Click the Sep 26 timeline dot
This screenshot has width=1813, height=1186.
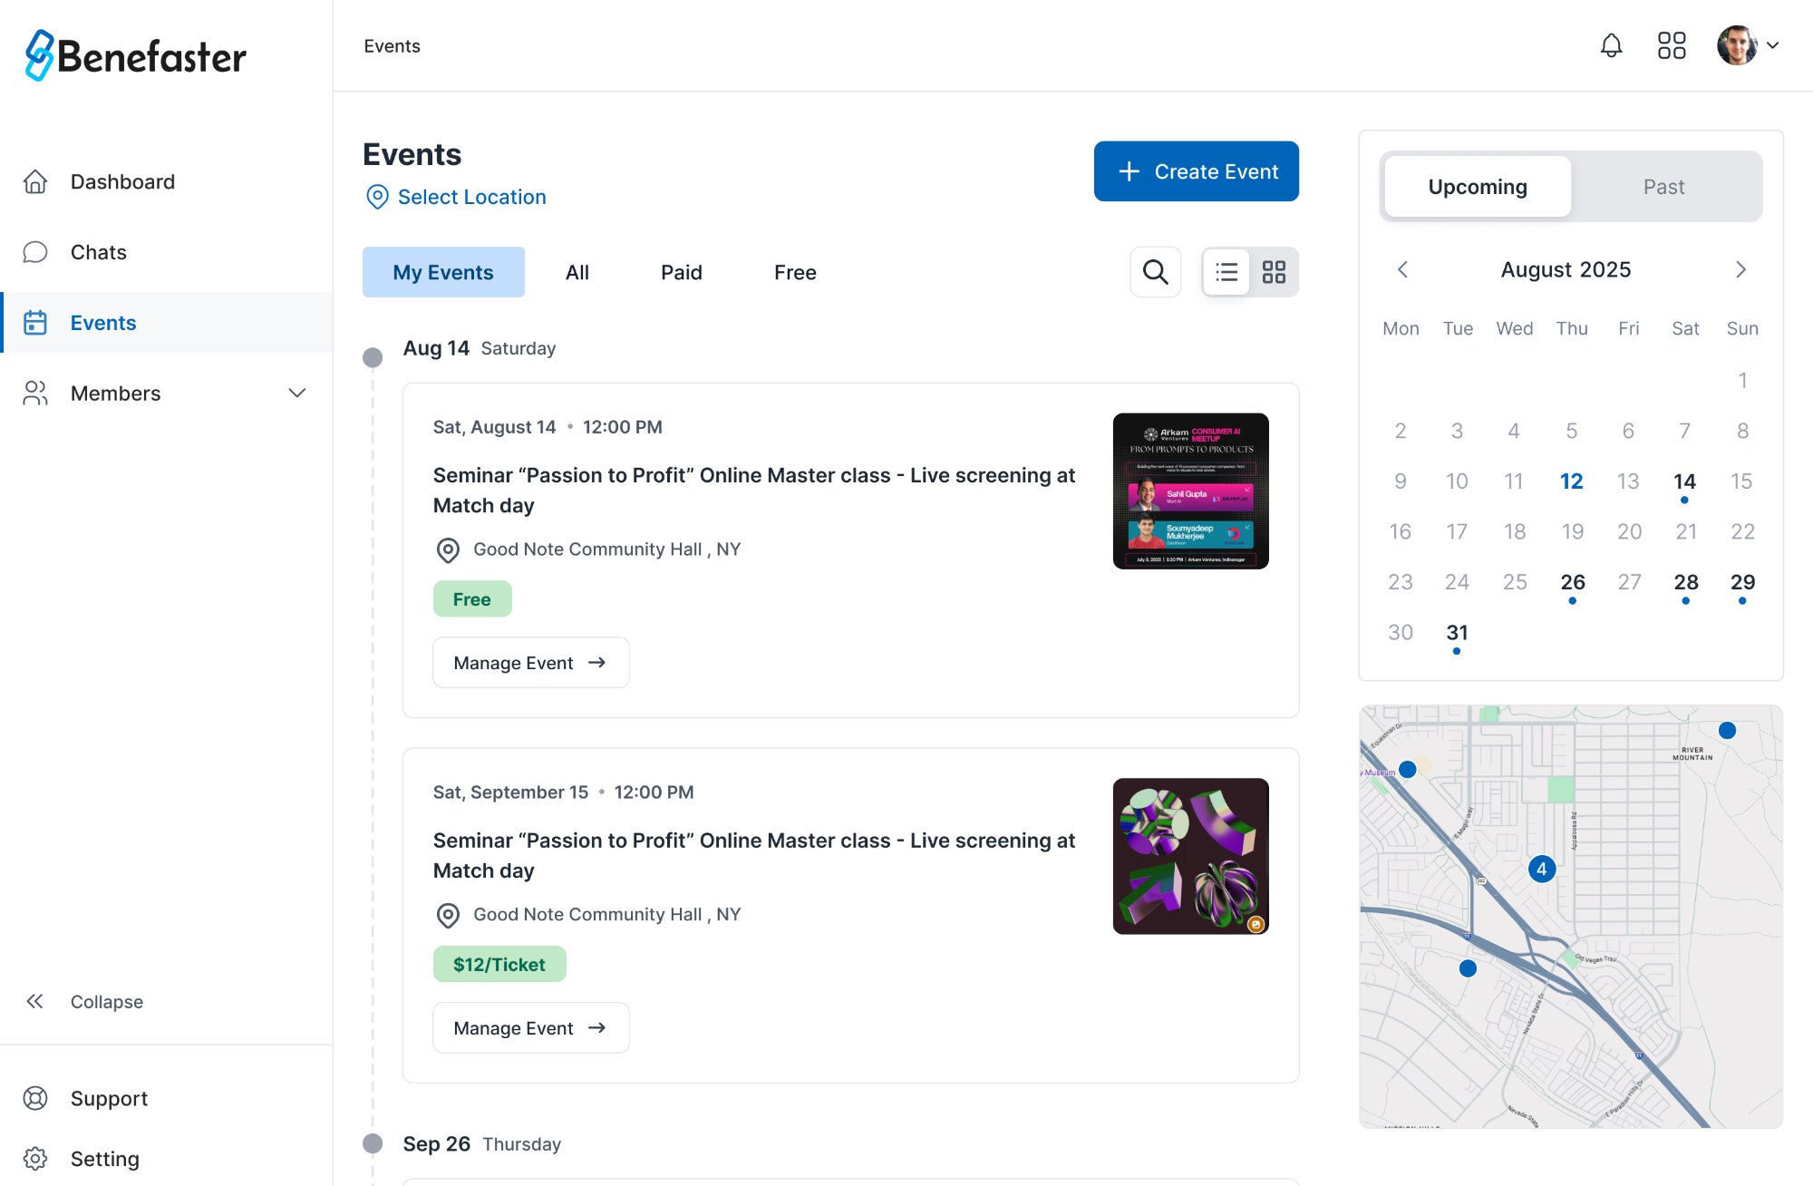(373, 1143)
